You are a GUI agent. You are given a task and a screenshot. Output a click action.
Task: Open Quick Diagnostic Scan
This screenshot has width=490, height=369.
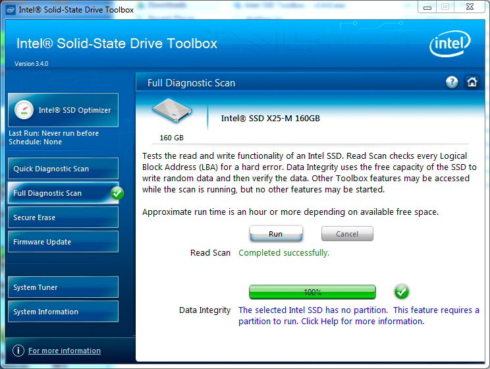(63, 169)
